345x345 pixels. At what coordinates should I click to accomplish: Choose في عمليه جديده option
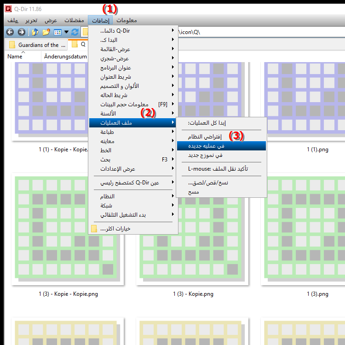221,146
